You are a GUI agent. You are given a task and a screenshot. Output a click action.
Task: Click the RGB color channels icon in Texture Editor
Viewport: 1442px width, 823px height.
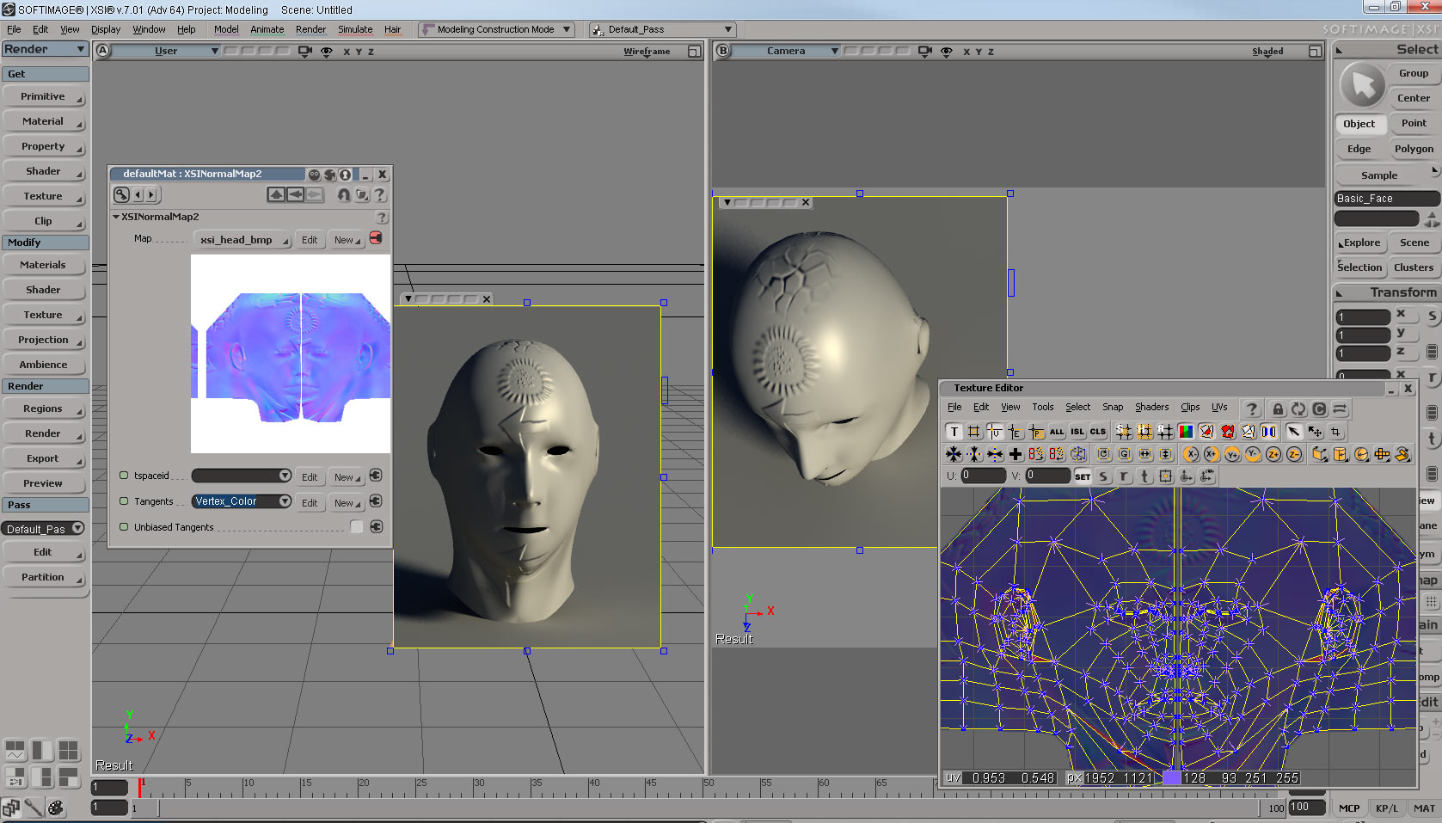coord(1186,432)
